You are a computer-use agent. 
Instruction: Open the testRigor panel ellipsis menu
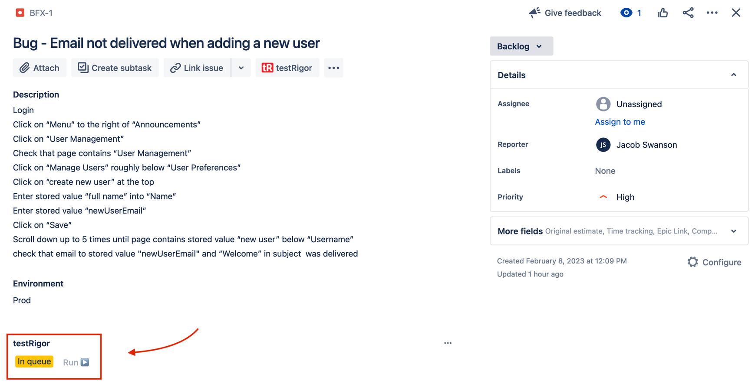[x=448, y=343]
